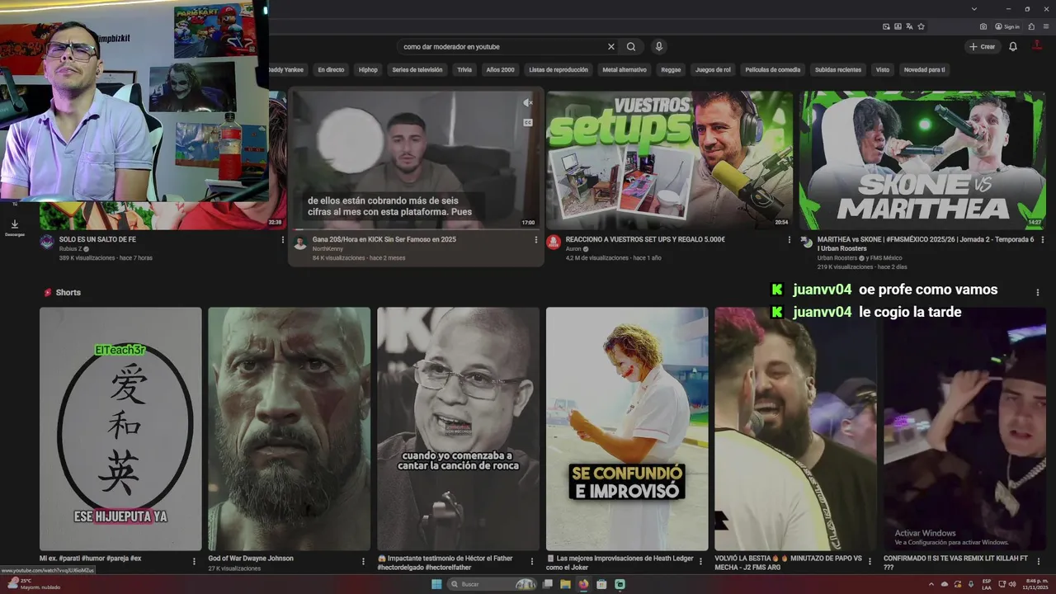Open the account avatar menu

1038,46
